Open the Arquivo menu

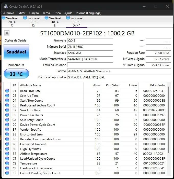pyautogui.click(x=9, y=13)
